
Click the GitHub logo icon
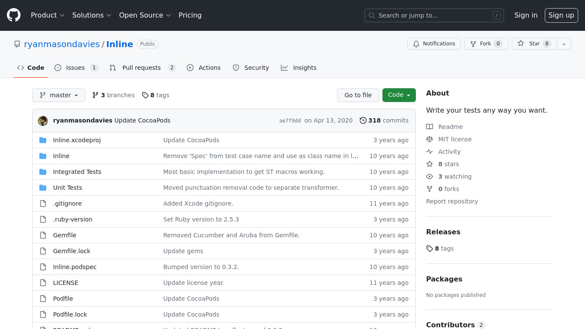(14, 15)
